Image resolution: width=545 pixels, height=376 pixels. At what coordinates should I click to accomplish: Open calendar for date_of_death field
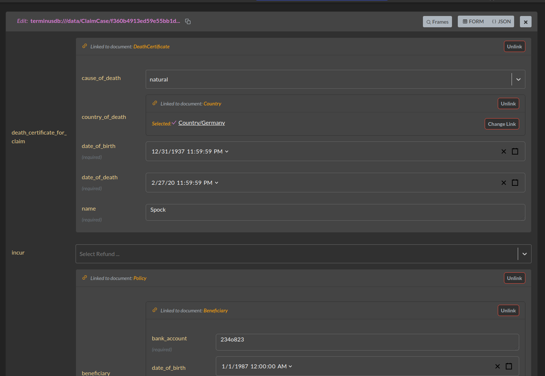coord(515,183)
